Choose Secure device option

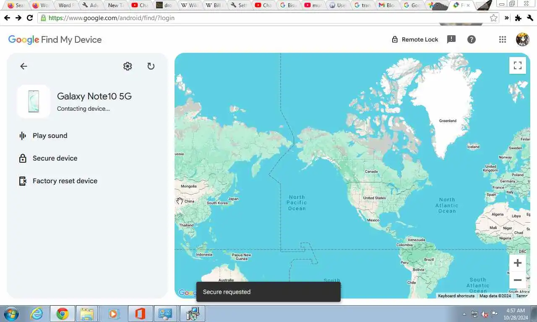tap(48, 158)
